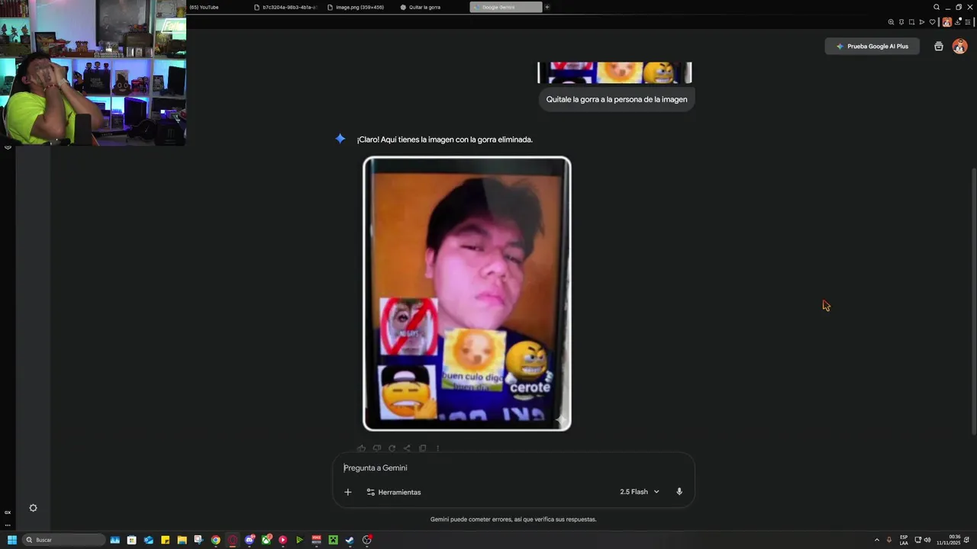Click the page vertical scrollbar
The width and height of the screenshot is (977, 549).
[x=973, y=303]
